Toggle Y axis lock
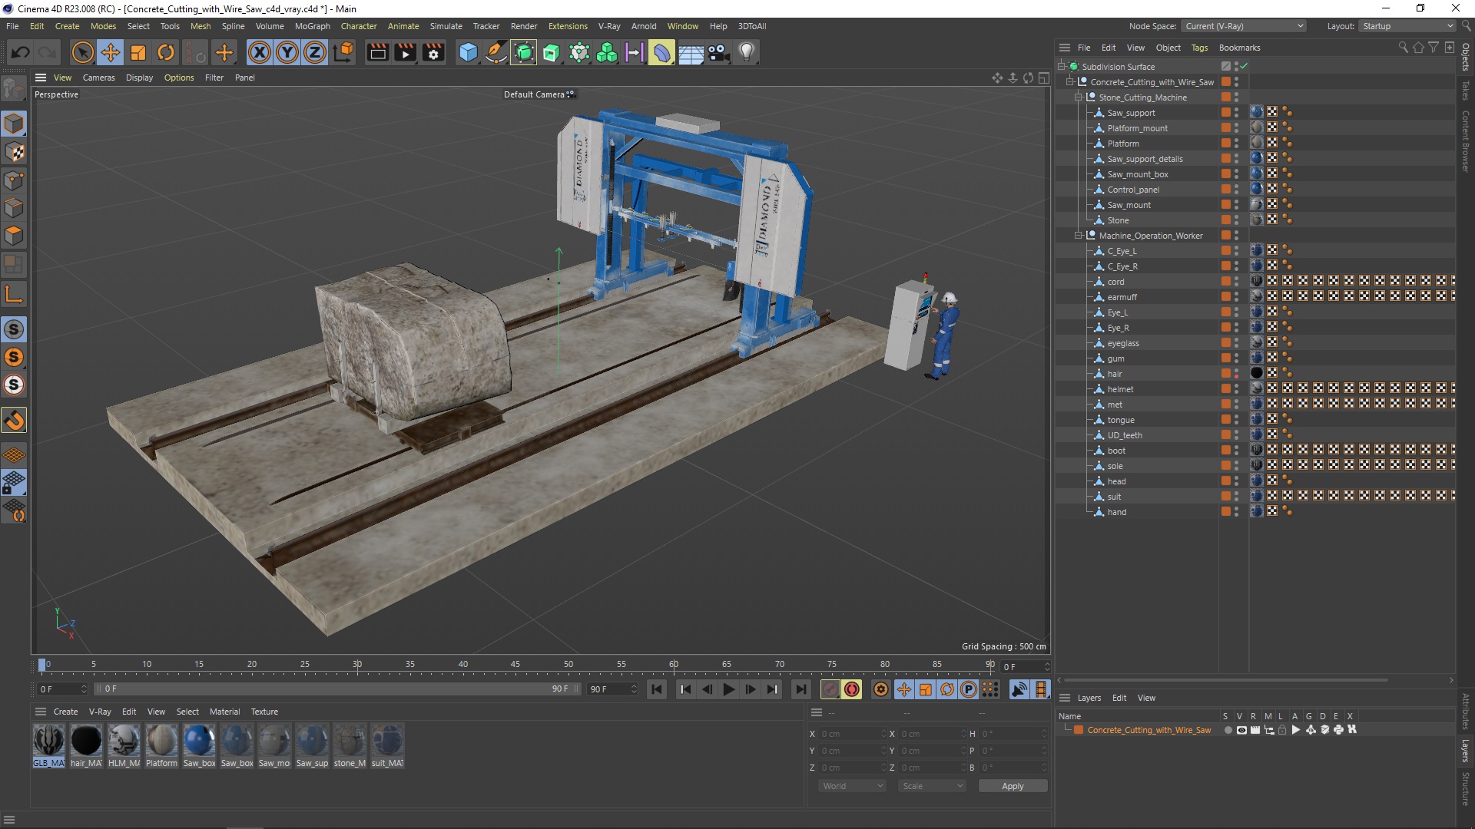This screenshot has width=1475, height=829. point(287,52)
